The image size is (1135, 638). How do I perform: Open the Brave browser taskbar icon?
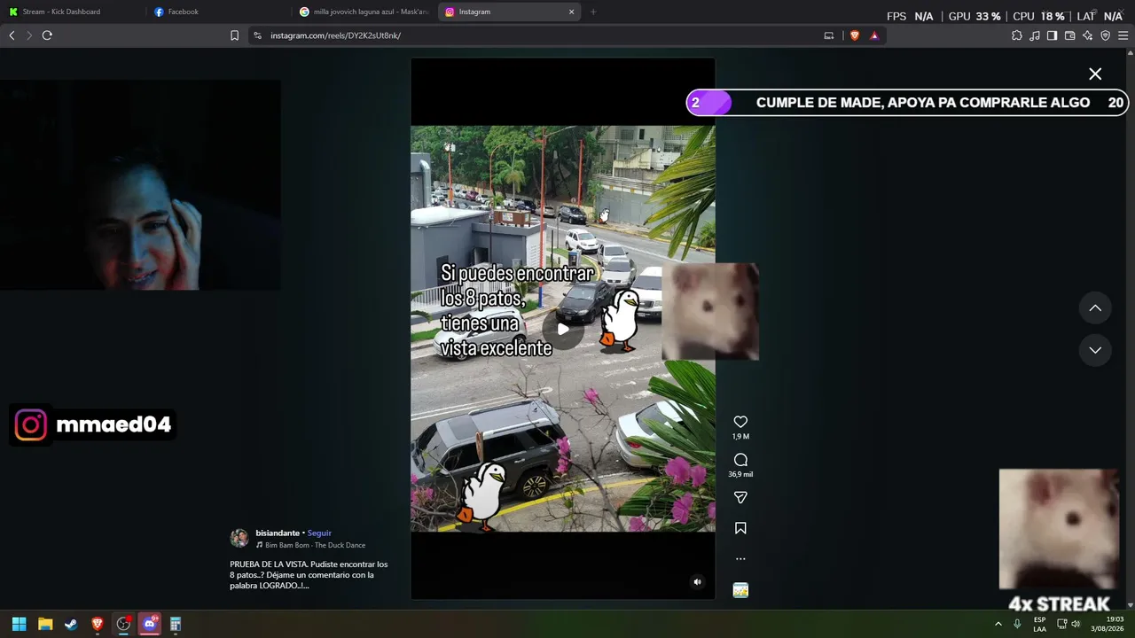click(98, 624)
